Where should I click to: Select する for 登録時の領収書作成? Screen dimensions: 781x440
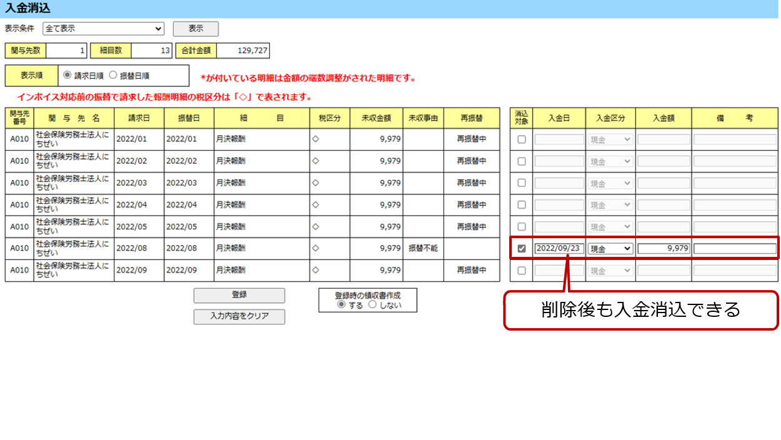[341, 305]
